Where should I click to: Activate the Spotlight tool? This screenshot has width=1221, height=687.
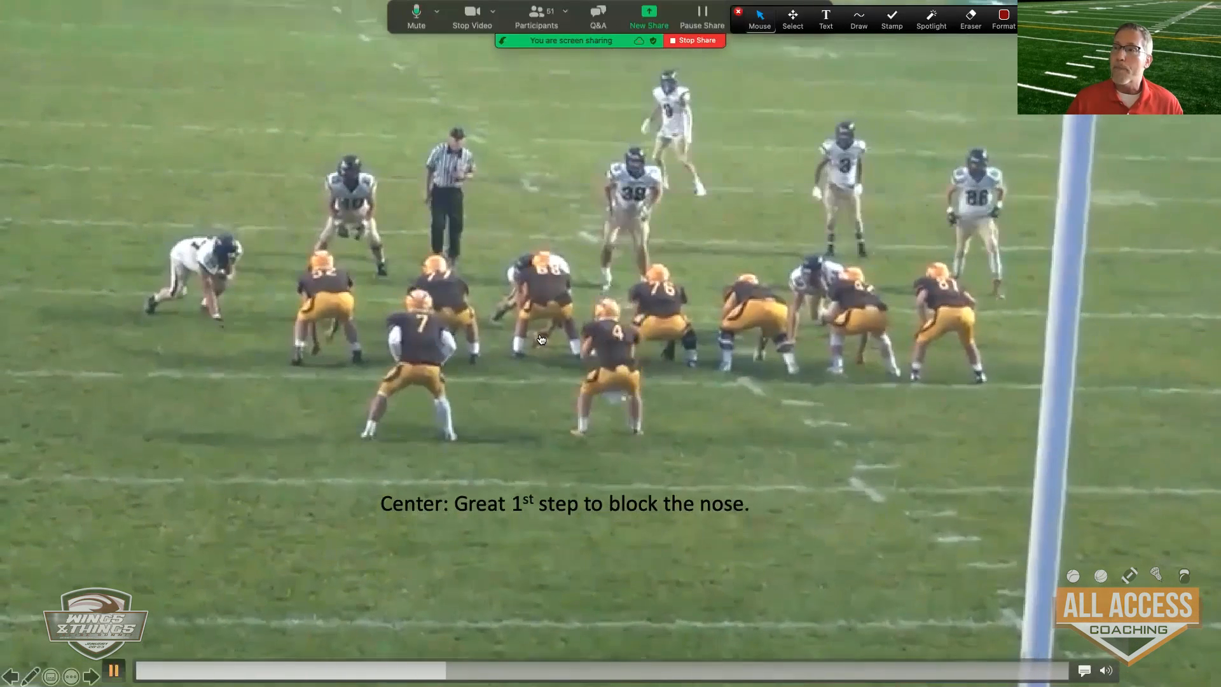click(931, 18)
